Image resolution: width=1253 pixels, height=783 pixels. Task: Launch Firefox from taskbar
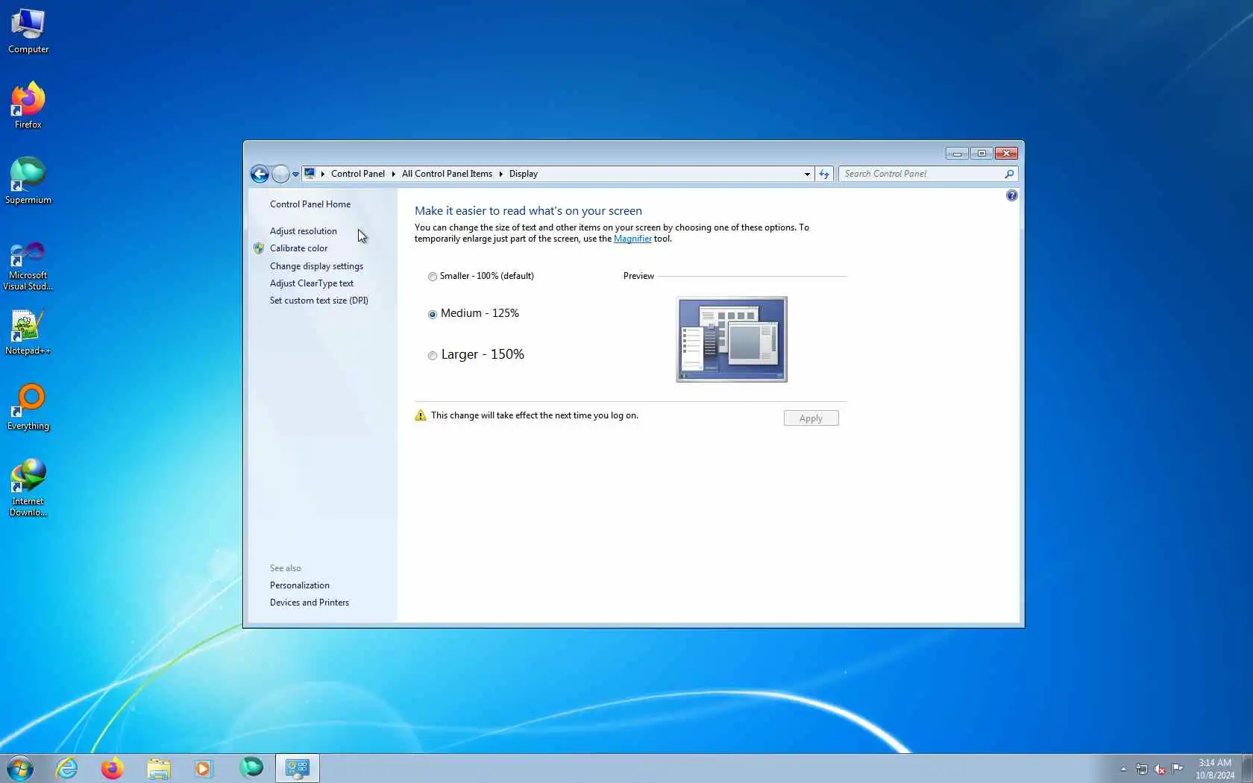(112, 768)
